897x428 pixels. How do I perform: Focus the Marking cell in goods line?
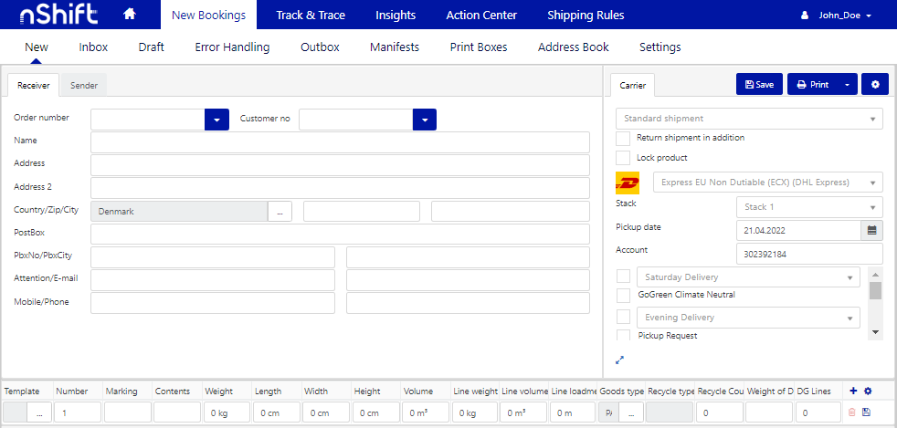coord(128,412)
